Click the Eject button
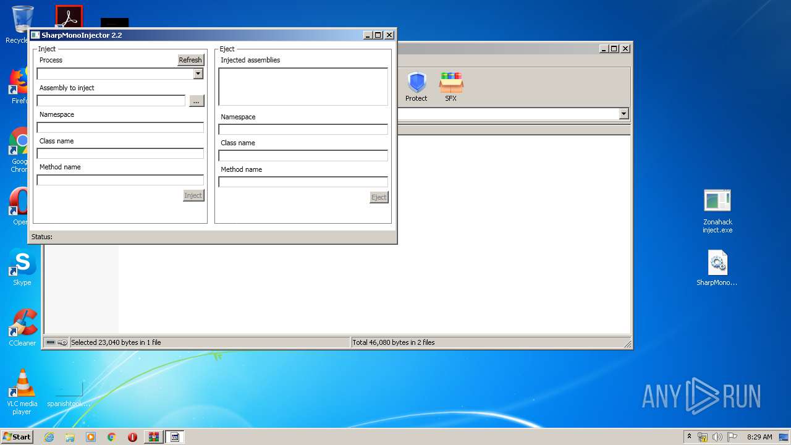Viewport: 791px width, 445px height. (379, 197)
